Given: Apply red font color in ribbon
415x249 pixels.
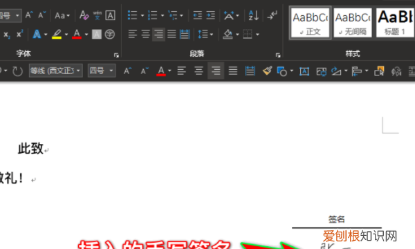Looking at the screenshot, I should coord(77,35).
